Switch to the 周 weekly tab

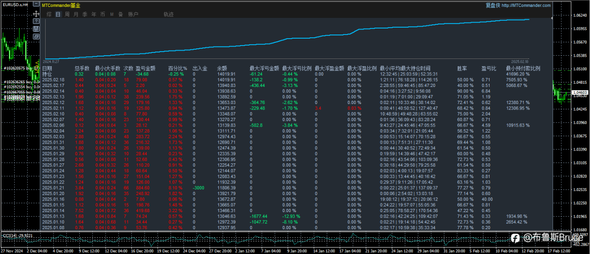[x=67, y=14]
